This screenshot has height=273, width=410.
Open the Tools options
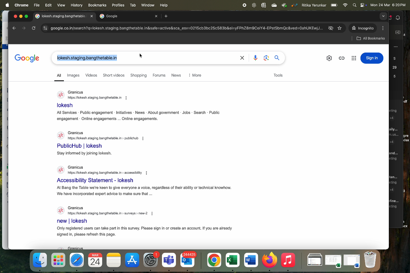click(278, 75)
